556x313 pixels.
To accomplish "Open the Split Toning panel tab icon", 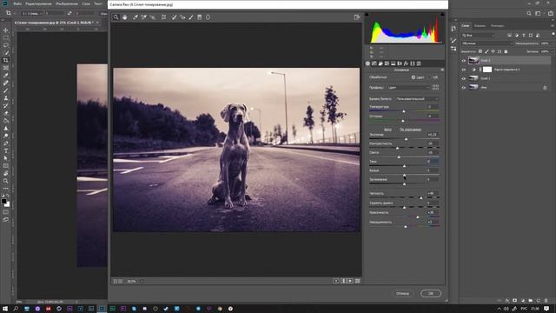I will click(394, 63).
